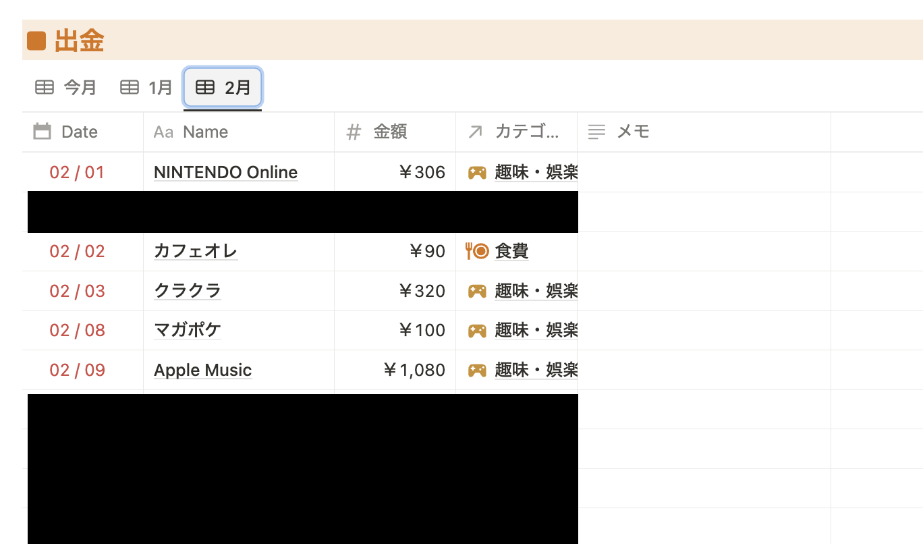The image size is (923, 544).
Task: Open the 金額 column header
Action: (395, 132)
